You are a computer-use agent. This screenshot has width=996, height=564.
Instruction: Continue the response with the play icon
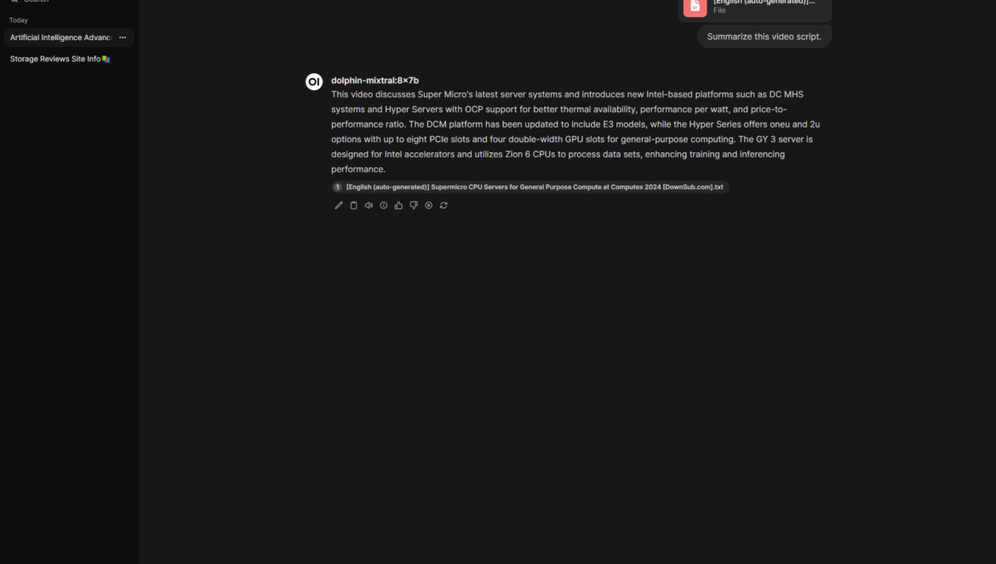429,206
